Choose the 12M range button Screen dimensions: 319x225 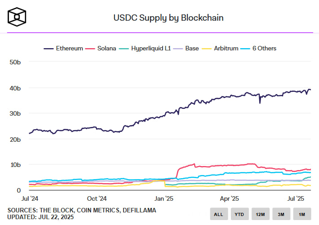click(260, 214)
